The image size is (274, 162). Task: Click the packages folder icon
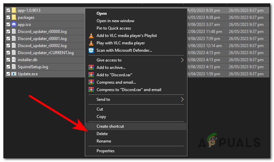[x=14, y=17]
